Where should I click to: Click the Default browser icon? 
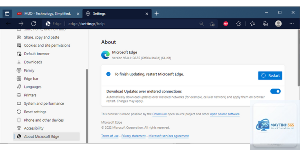coord(19,54)
